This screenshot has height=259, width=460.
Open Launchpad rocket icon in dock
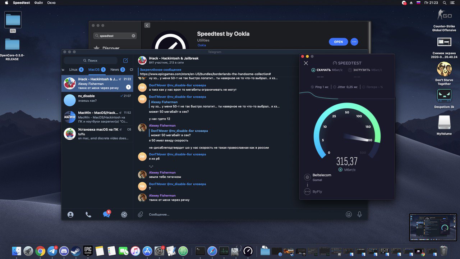point(28,251)
